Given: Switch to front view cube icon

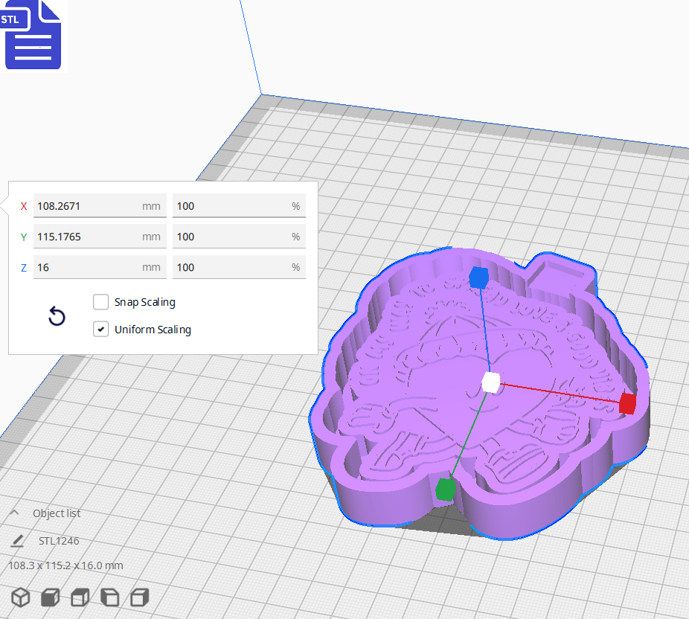Looking at the screenshot, I should (49, 597).
